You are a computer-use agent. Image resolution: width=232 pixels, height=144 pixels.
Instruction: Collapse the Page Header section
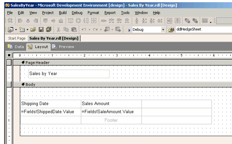tap(23, 62)
